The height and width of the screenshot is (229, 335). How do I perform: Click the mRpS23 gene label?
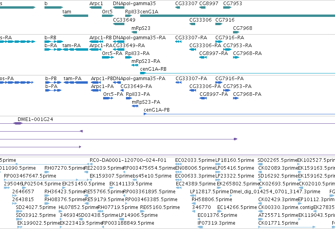[x=141, y=28]
